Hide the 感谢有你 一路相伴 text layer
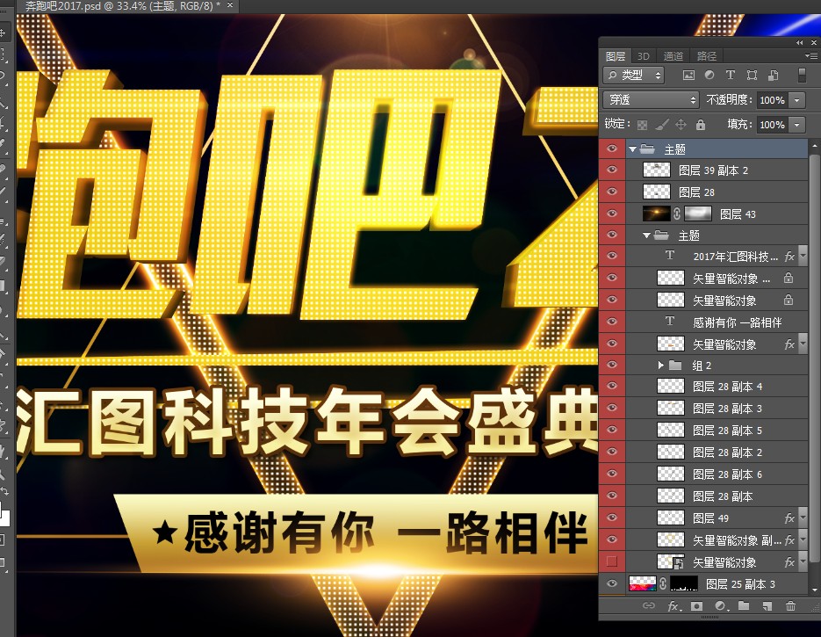This screenshot has width=821, height=637. click(x=611, y=322)
